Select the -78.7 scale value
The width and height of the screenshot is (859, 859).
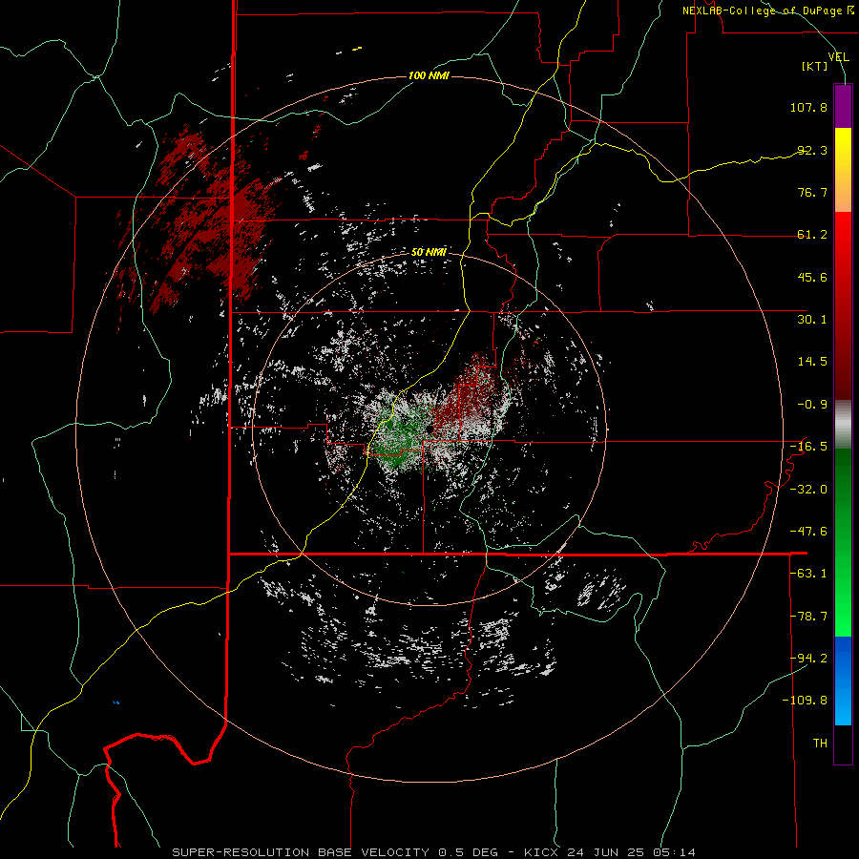[808, 617]
